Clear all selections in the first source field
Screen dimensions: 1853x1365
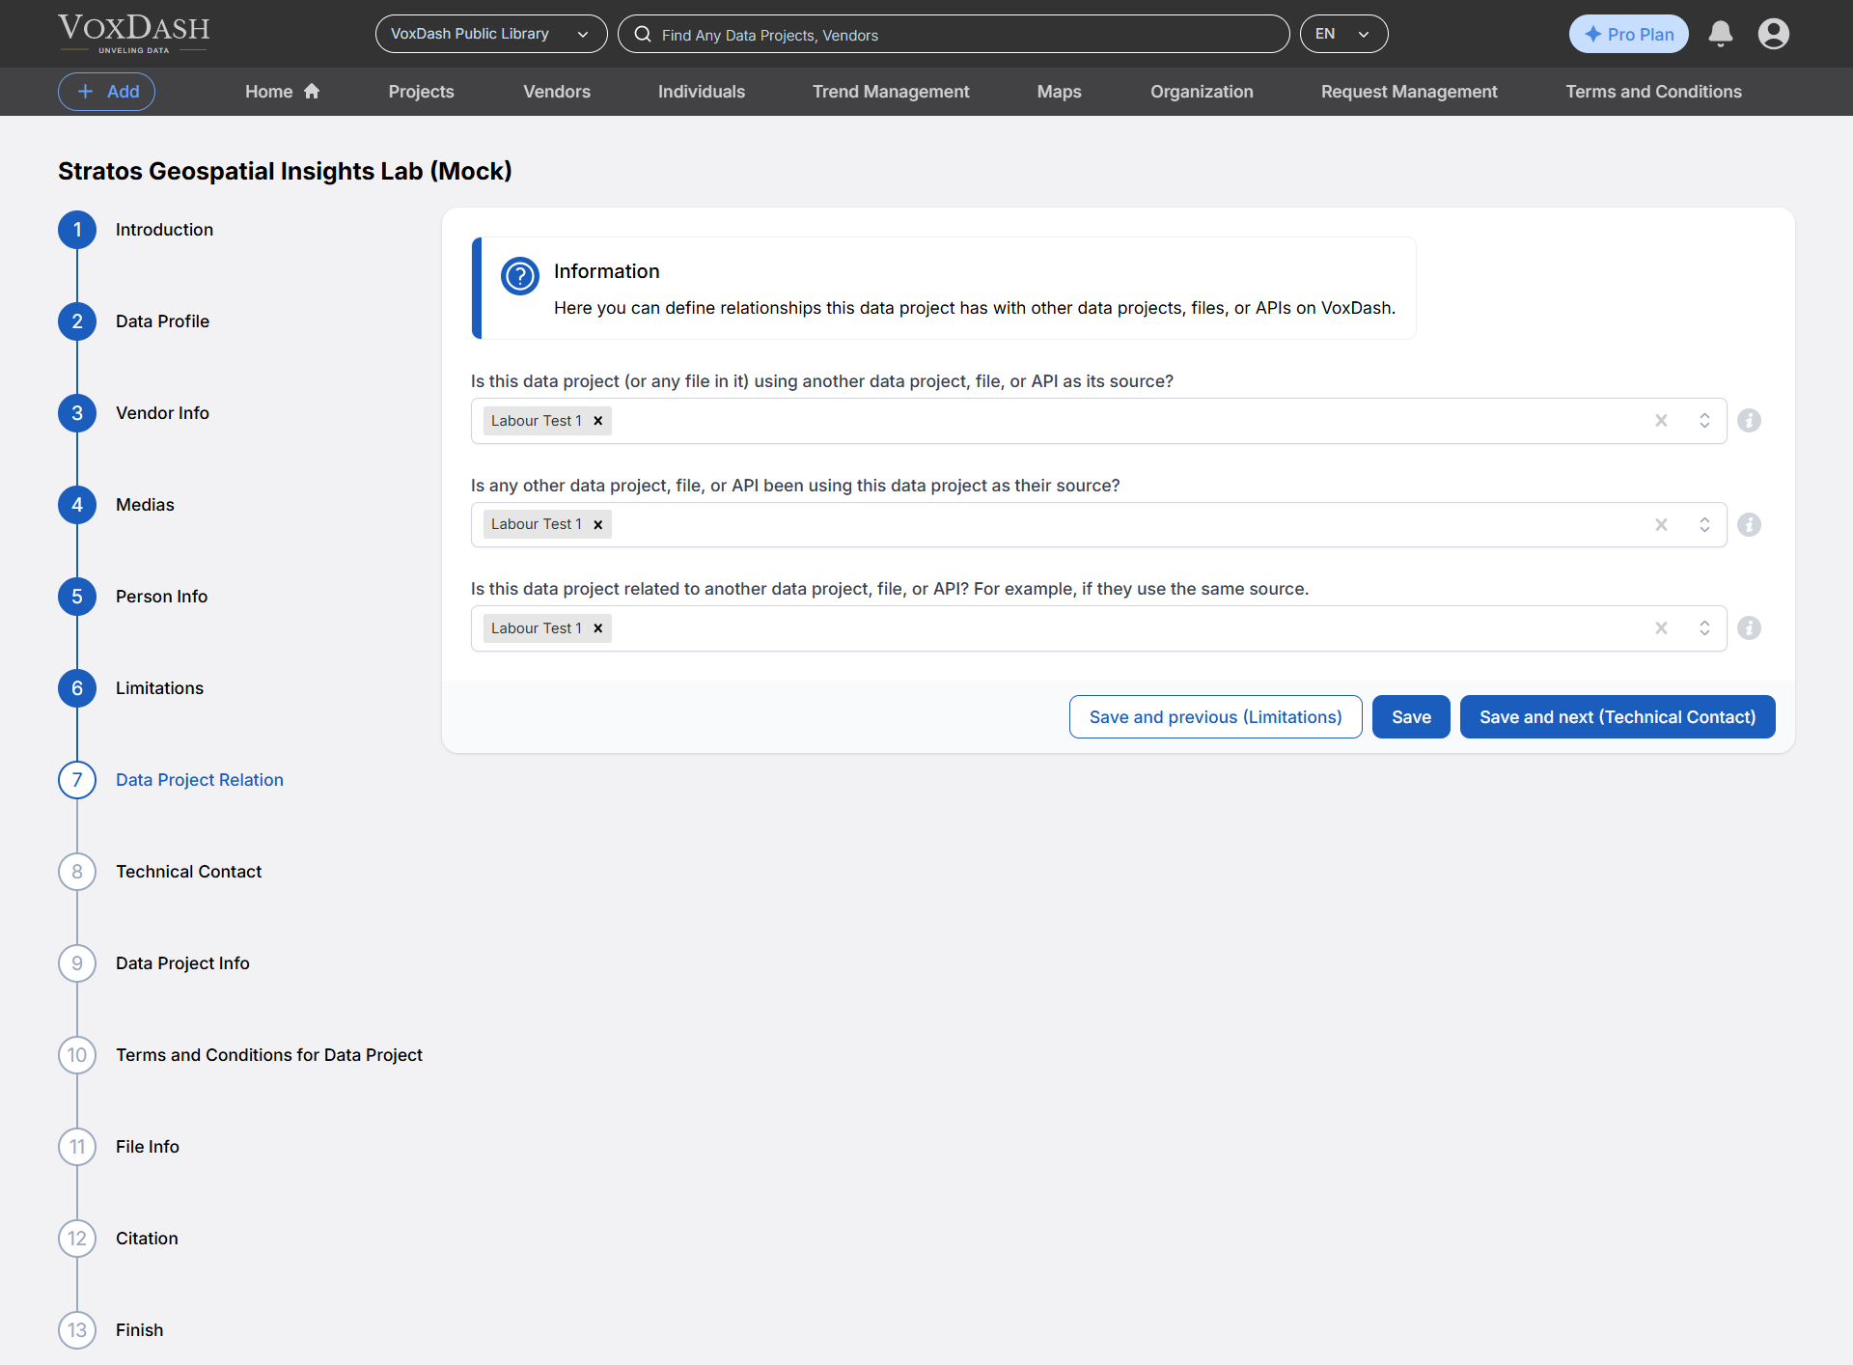pyautogui.click(x=1661, y=421)
